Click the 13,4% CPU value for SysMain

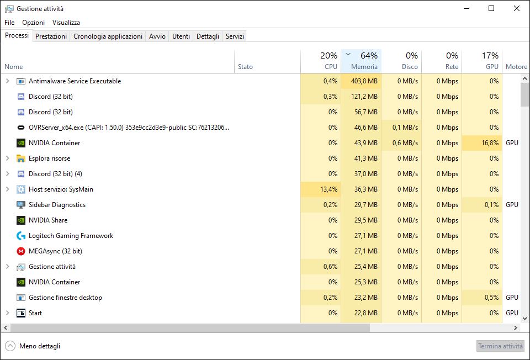[328, 189]
